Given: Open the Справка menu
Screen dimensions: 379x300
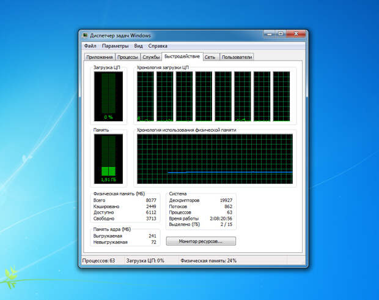Looking at the screenshot, I should click(x=158, y=46).
